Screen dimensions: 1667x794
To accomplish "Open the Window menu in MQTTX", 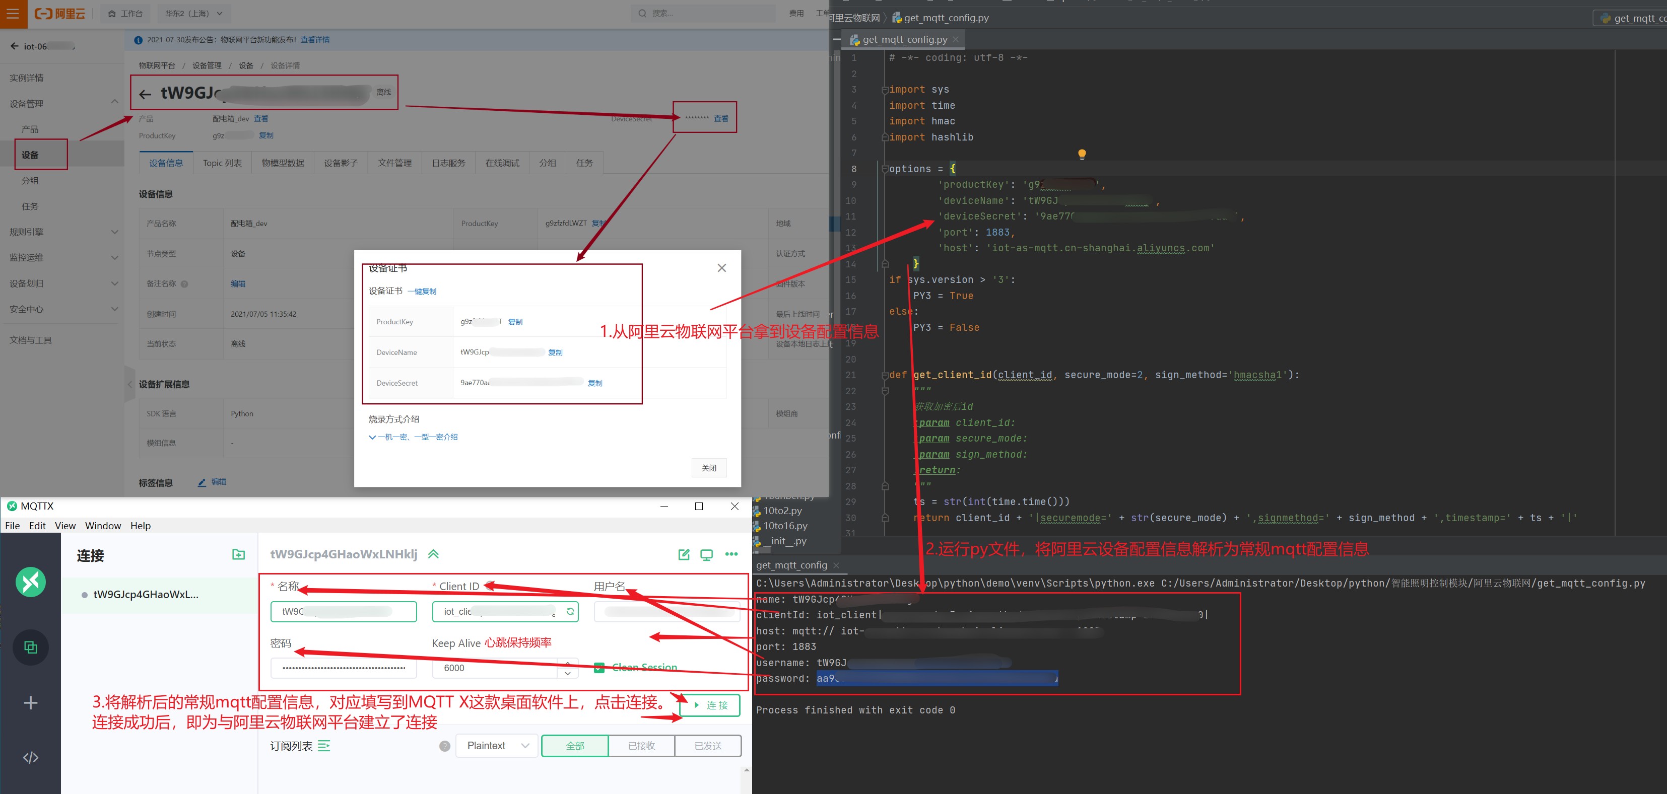I will tap(103, 526).
